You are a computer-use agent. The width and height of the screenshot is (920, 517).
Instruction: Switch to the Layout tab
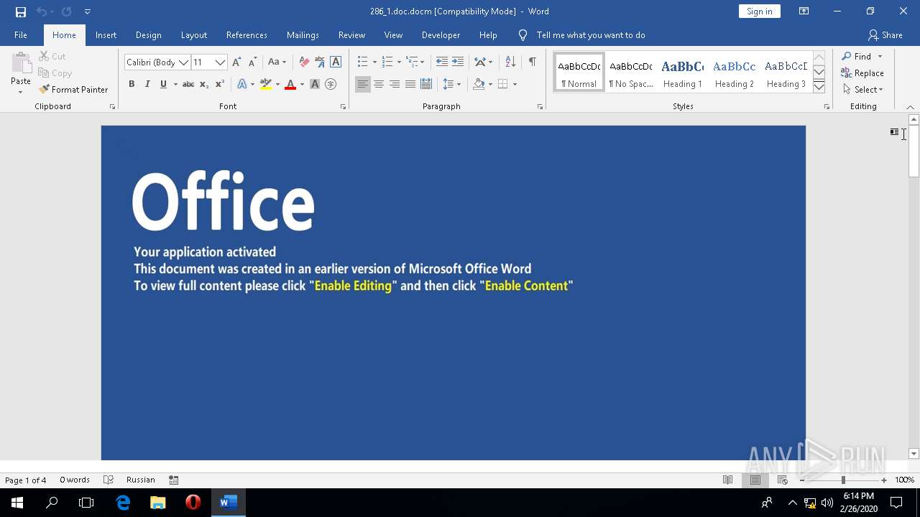pos(194,35)
